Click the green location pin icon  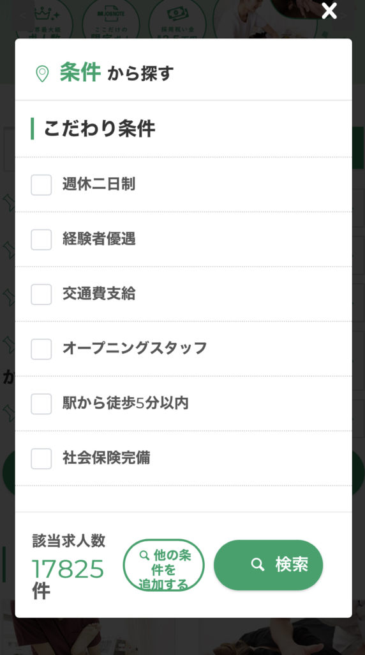42,74
